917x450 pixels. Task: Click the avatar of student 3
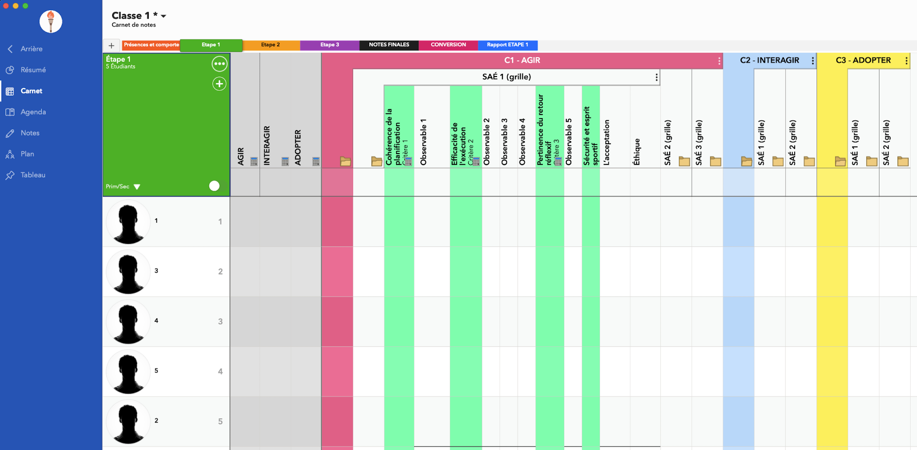tap(128, 272)
